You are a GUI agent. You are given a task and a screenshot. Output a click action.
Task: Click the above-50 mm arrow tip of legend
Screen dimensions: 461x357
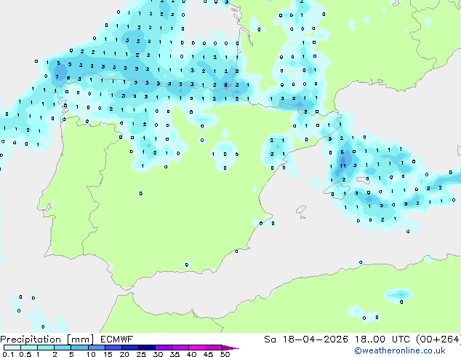click(x=230, y=348)
